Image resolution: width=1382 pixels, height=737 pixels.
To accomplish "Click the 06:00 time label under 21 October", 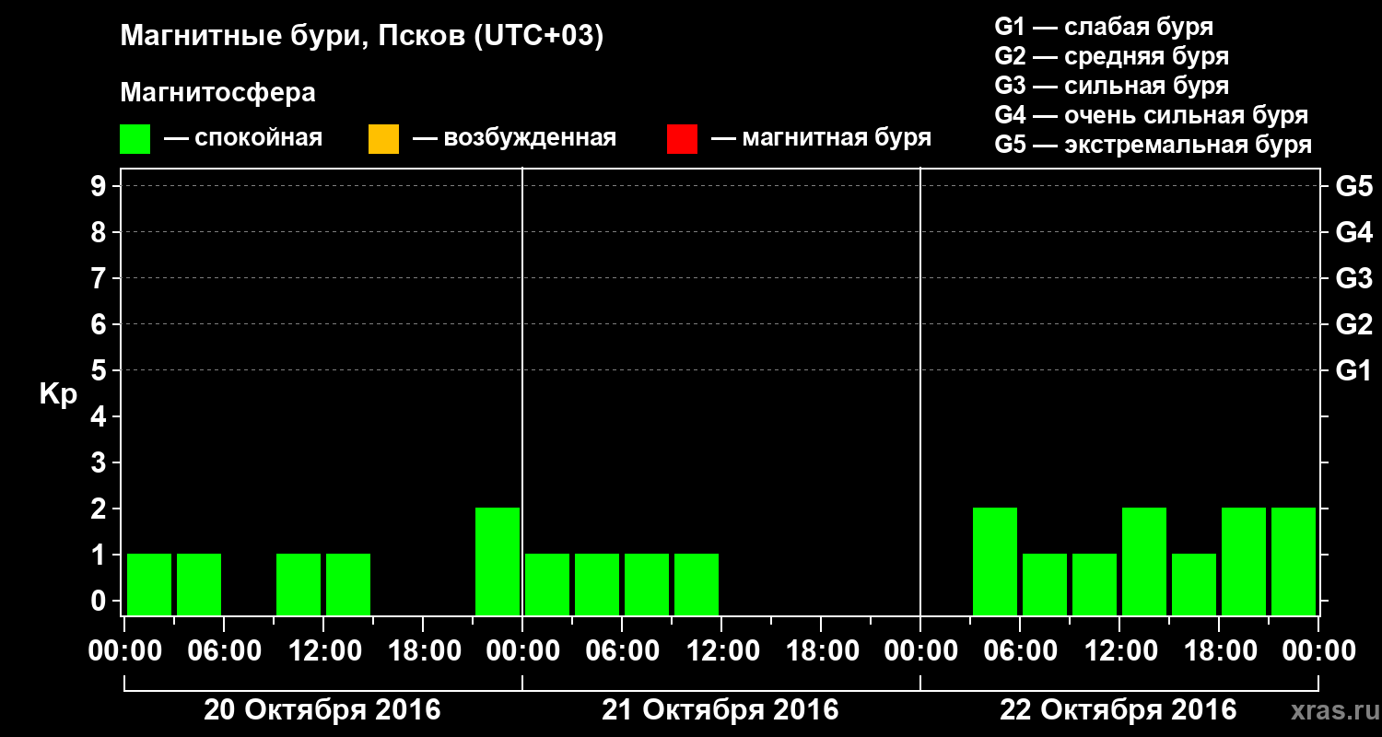I will [x=622, y=651].
